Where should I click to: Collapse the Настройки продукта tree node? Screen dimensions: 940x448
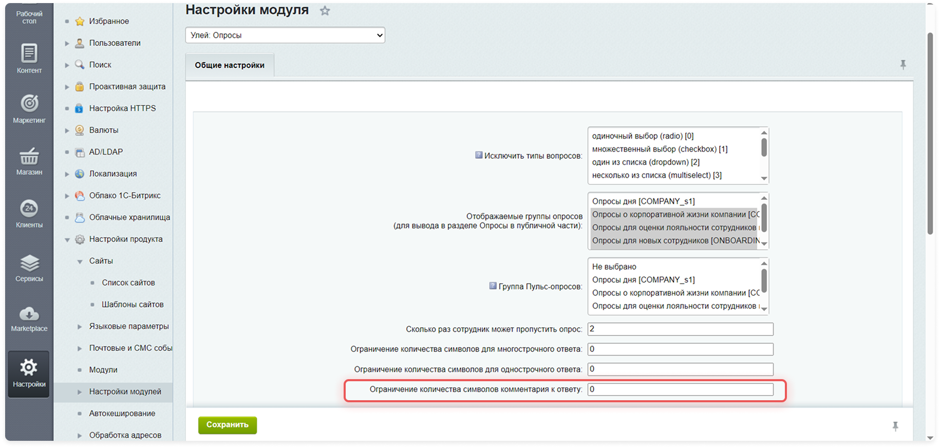click(x=67, y=239)
